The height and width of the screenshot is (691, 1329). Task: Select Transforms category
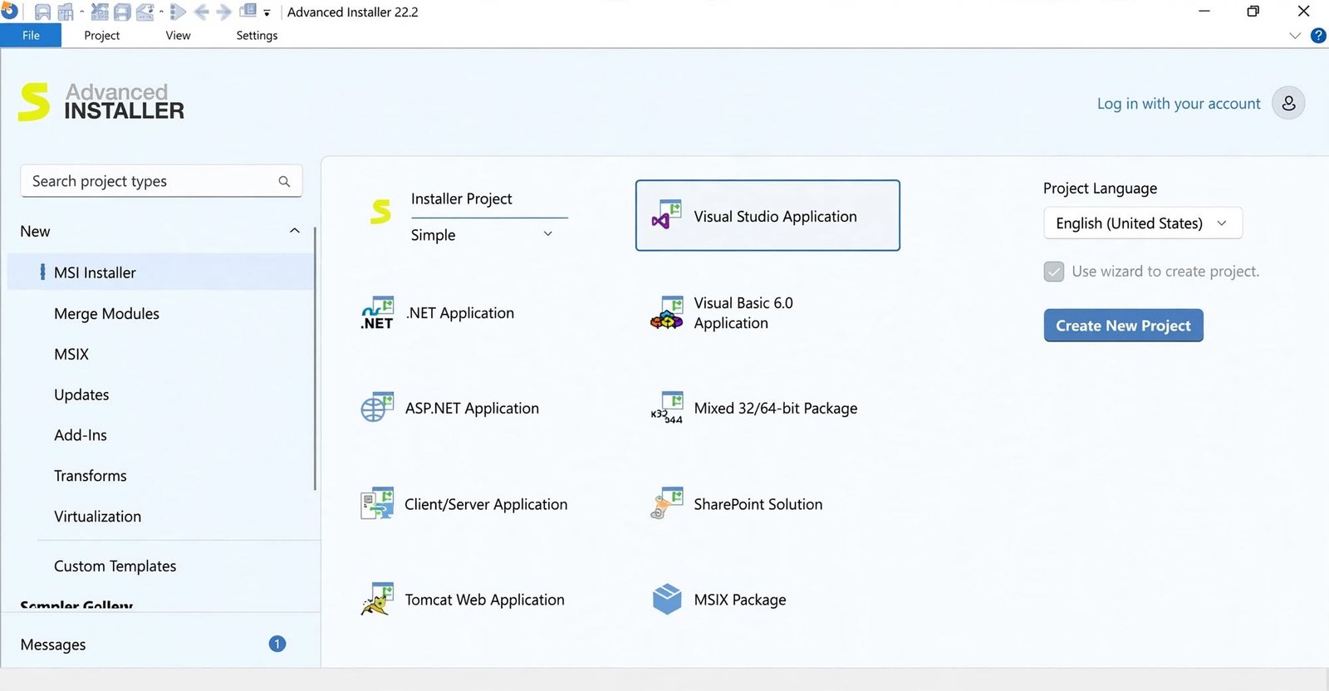click(x=91, y=476)
